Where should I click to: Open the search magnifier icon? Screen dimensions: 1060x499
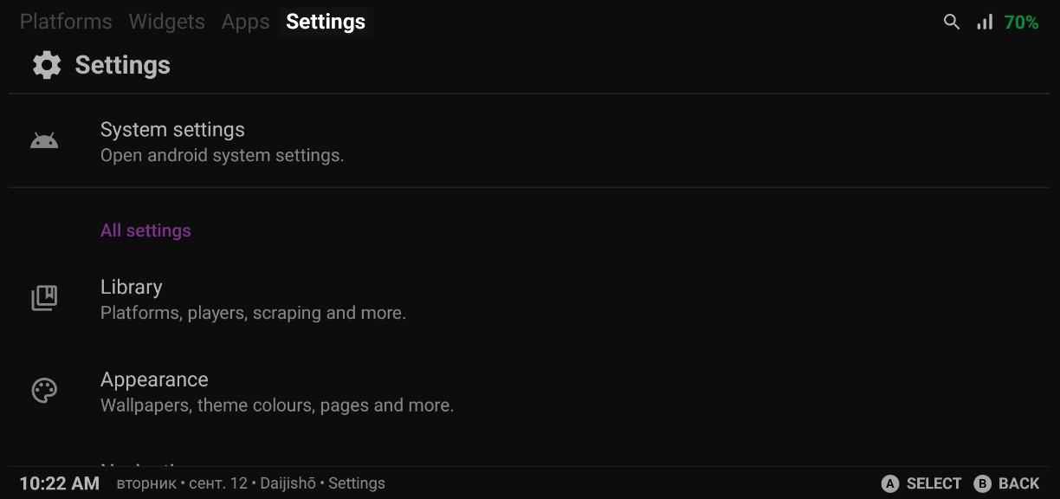coord(952,23)
